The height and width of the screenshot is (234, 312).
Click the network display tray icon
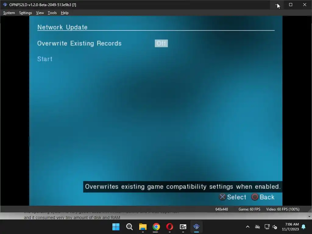[x=267, y=227]
